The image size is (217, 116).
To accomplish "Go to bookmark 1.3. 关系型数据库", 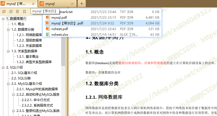I will coord(24,51).
